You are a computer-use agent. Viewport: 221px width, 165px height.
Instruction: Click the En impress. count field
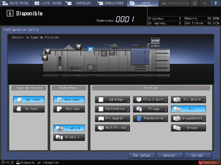[x=165, y=23]
